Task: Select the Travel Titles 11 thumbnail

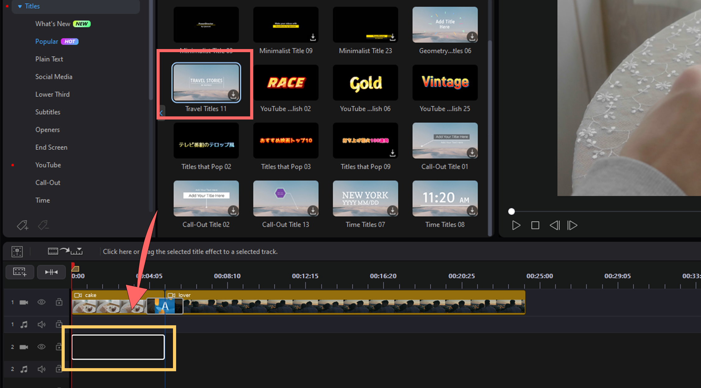Action: (206, 83)
